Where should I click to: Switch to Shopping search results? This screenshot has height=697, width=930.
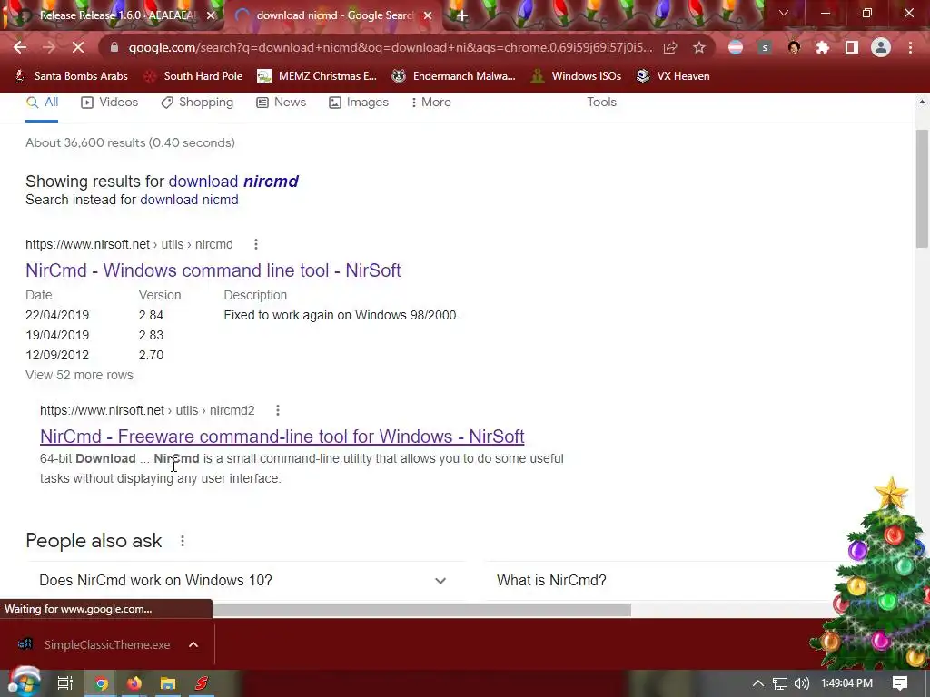coord(197,102)
